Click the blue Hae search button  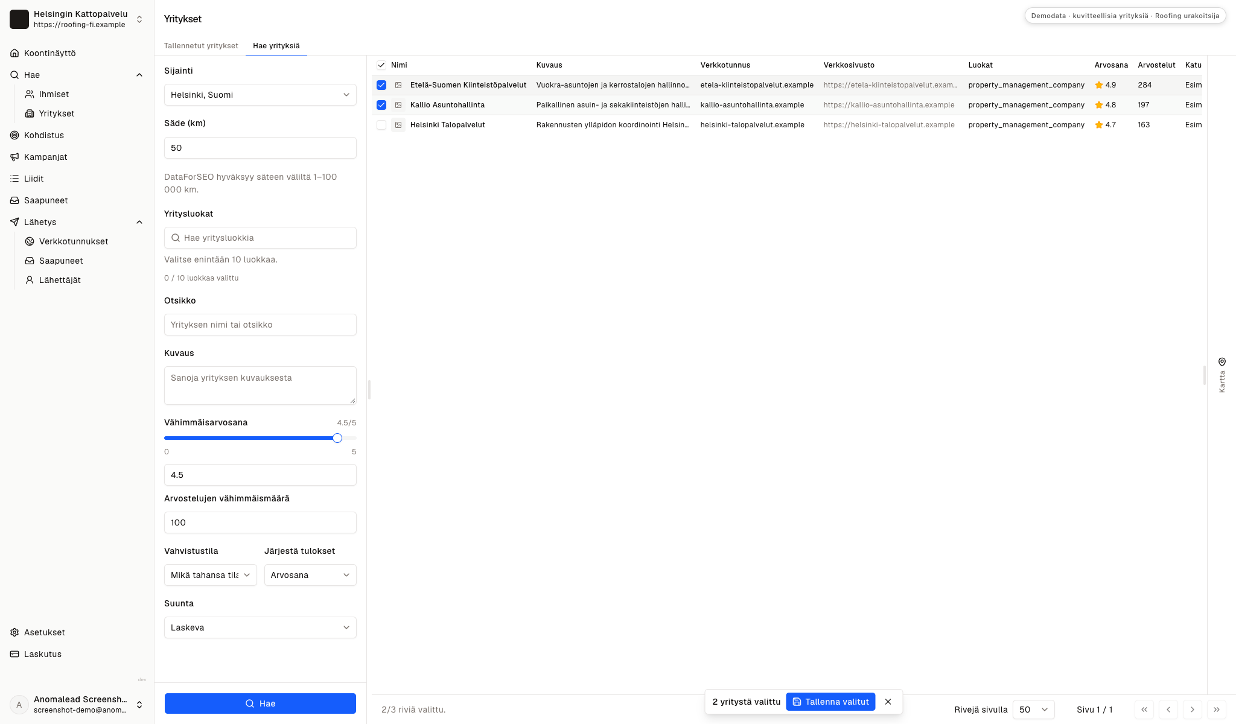(x=260, y=703)
